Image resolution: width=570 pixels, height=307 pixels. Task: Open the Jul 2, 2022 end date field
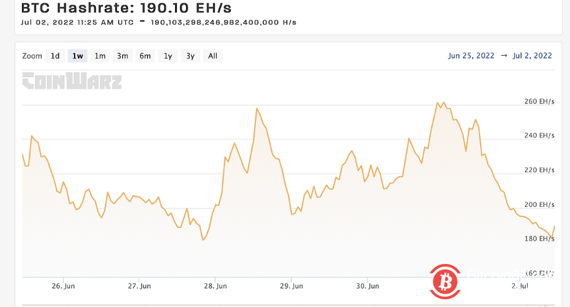tap(532, 56)
